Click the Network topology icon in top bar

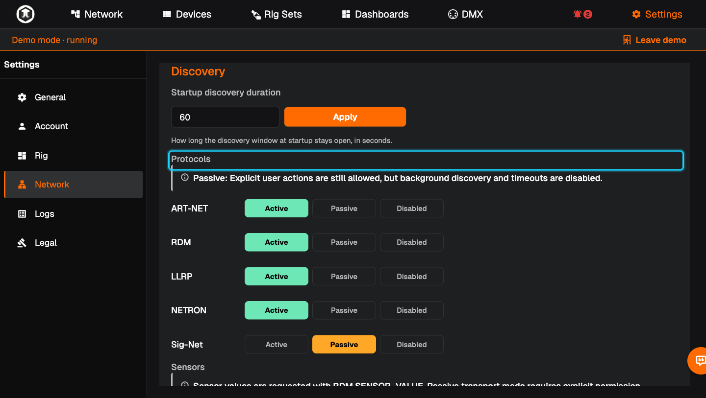76,14
